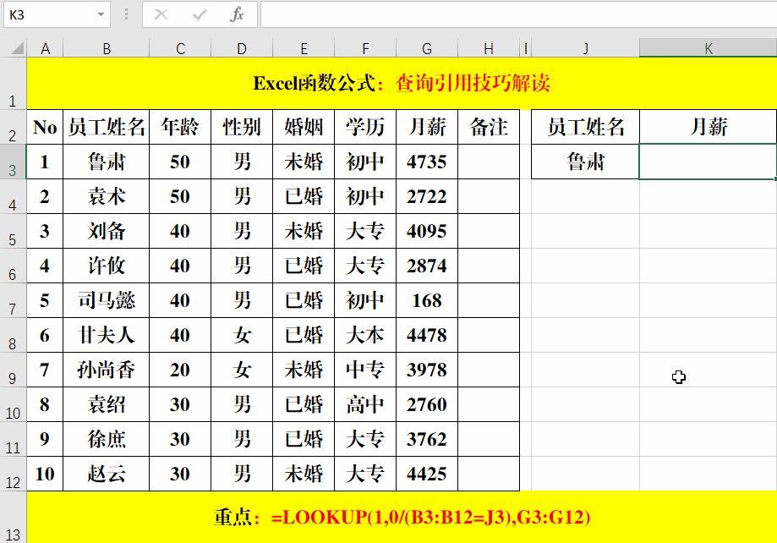
Task: Click lookup cell '鲁肃' in column J
Action: pos(586,162)
